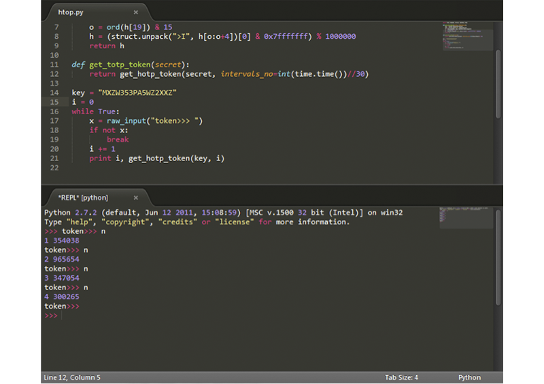Click the 'break' keyword on line 19
This screenshot has width=544, height=384.
(118, 139)
